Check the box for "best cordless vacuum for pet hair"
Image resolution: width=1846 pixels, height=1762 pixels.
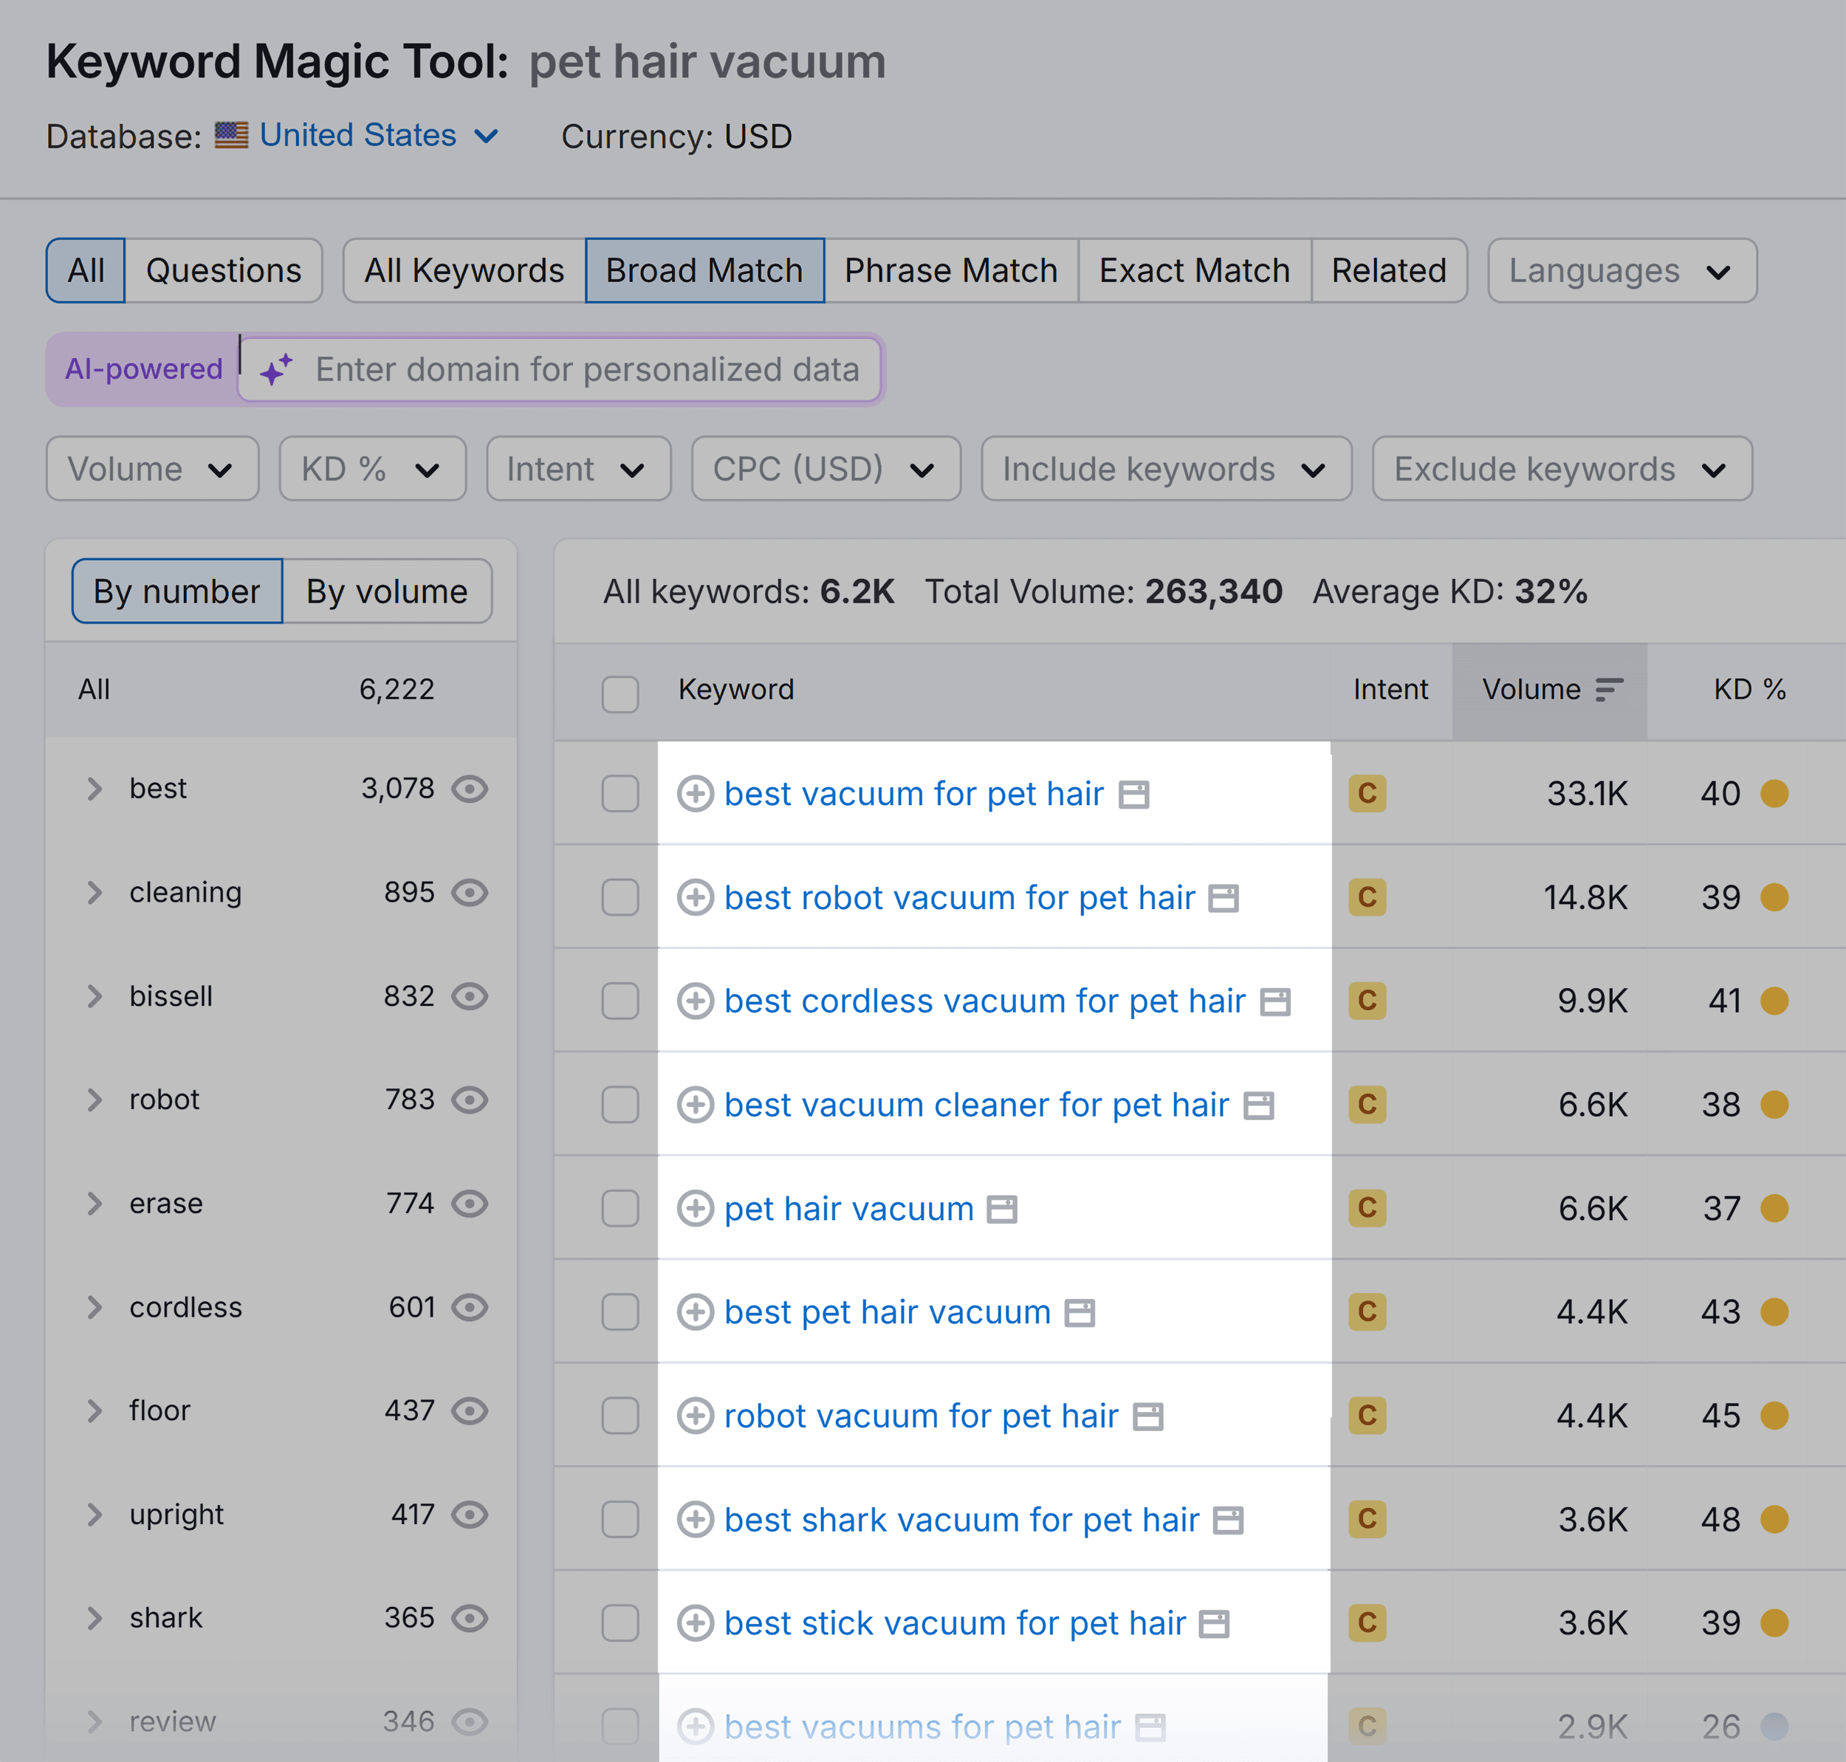620,1001
